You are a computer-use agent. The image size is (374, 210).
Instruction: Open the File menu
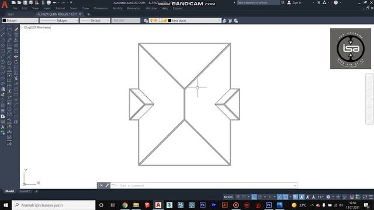click(15, 8)
